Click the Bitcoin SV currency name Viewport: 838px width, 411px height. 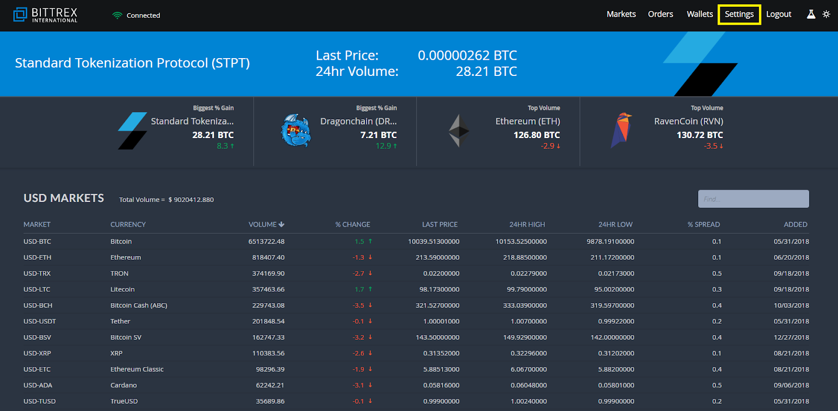coord(126,337)
